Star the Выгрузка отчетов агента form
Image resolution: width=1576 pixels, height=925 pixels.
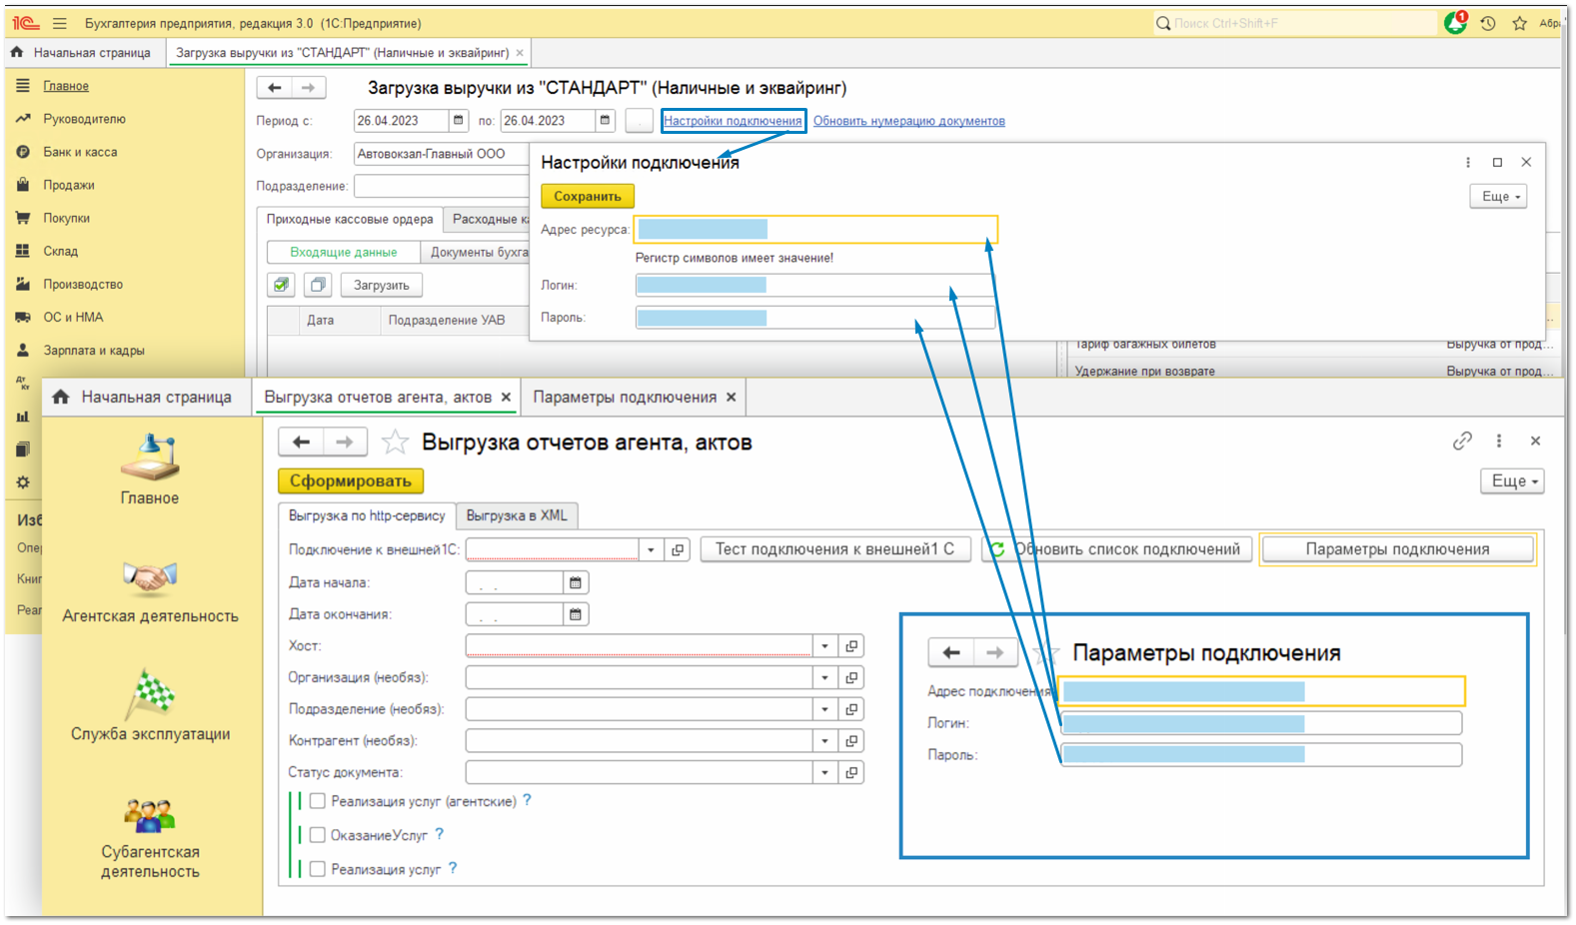(396, 442)
